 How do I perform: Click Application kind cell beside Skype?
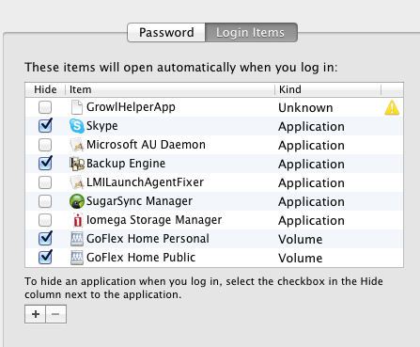click(311, 127)
